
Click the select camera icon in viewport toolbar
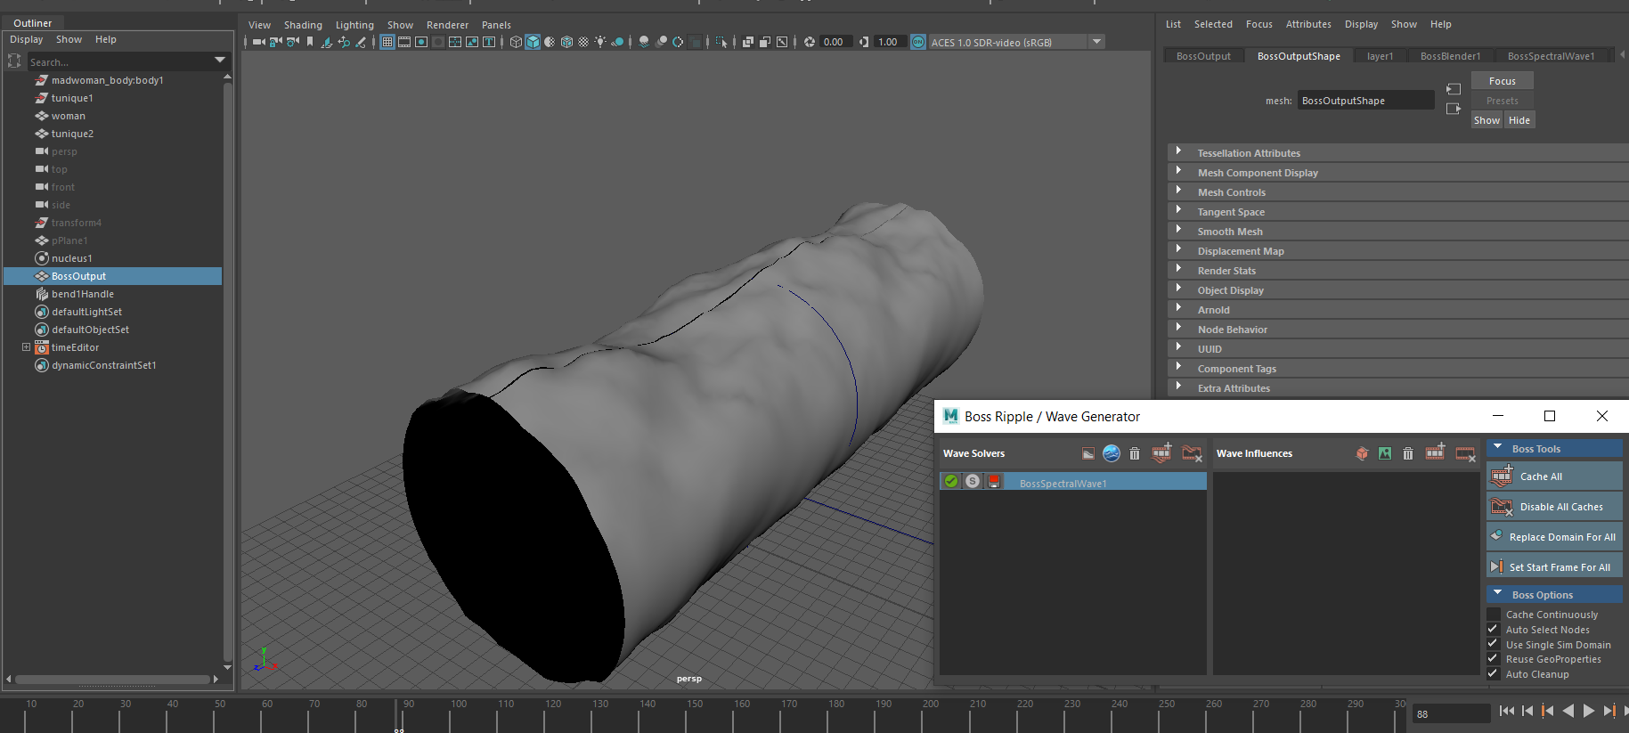(258, 42)
